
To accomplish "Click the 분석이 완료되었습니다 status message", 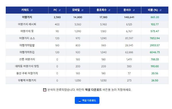I will point(87,90).
